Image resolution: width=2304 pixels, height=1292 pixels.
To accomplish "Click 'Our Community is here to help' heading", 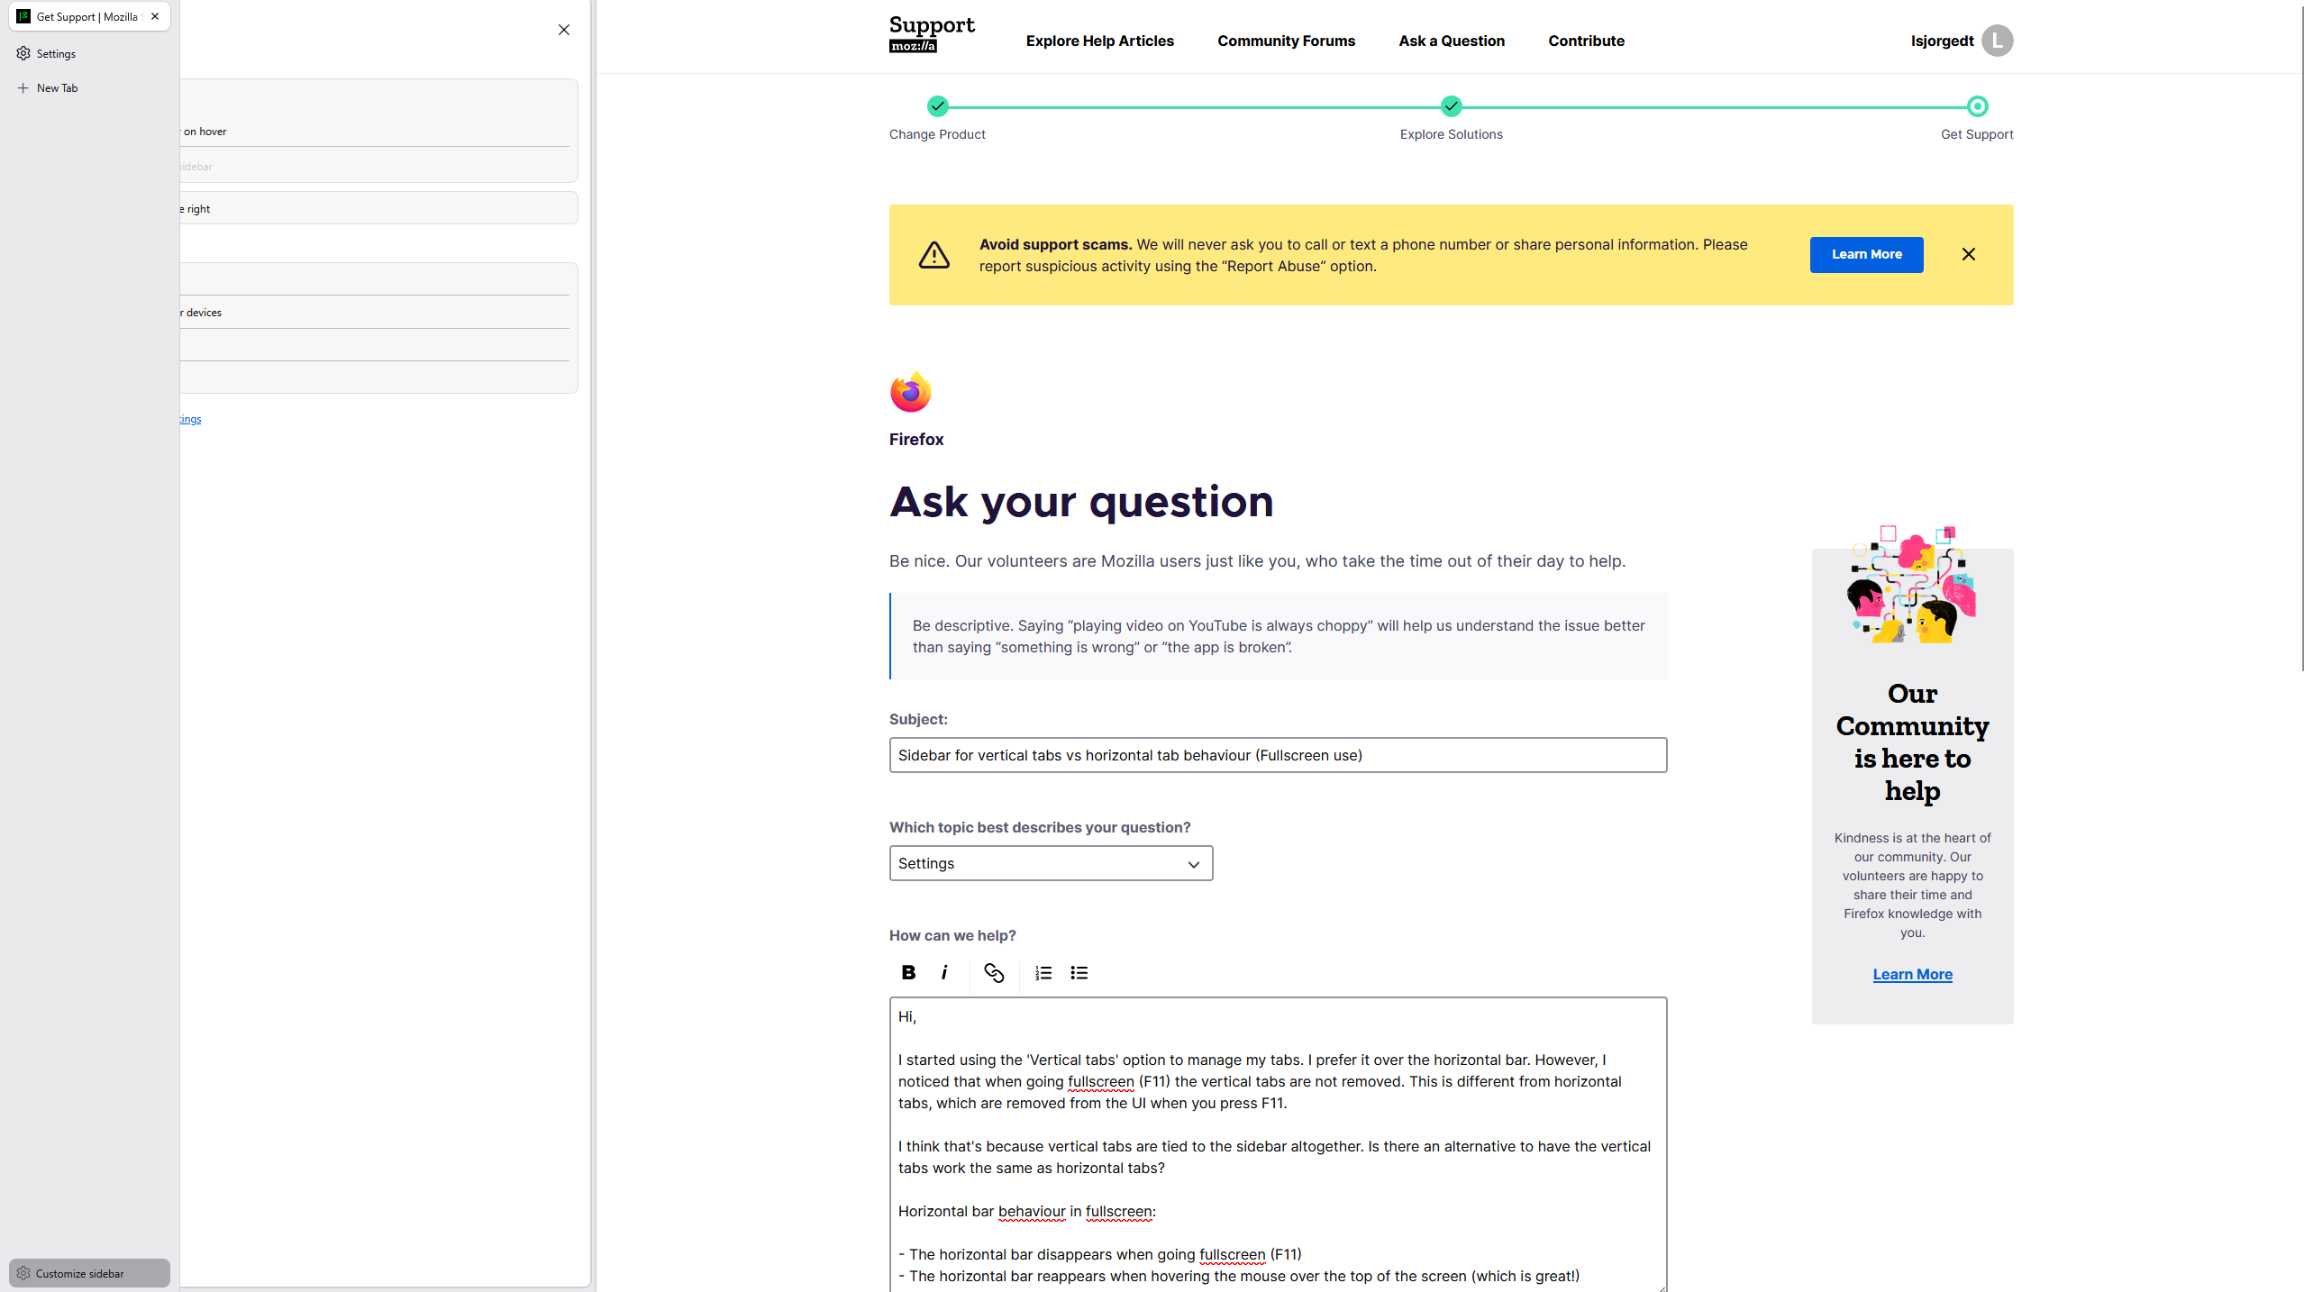I will click(x=1912, y=742).
